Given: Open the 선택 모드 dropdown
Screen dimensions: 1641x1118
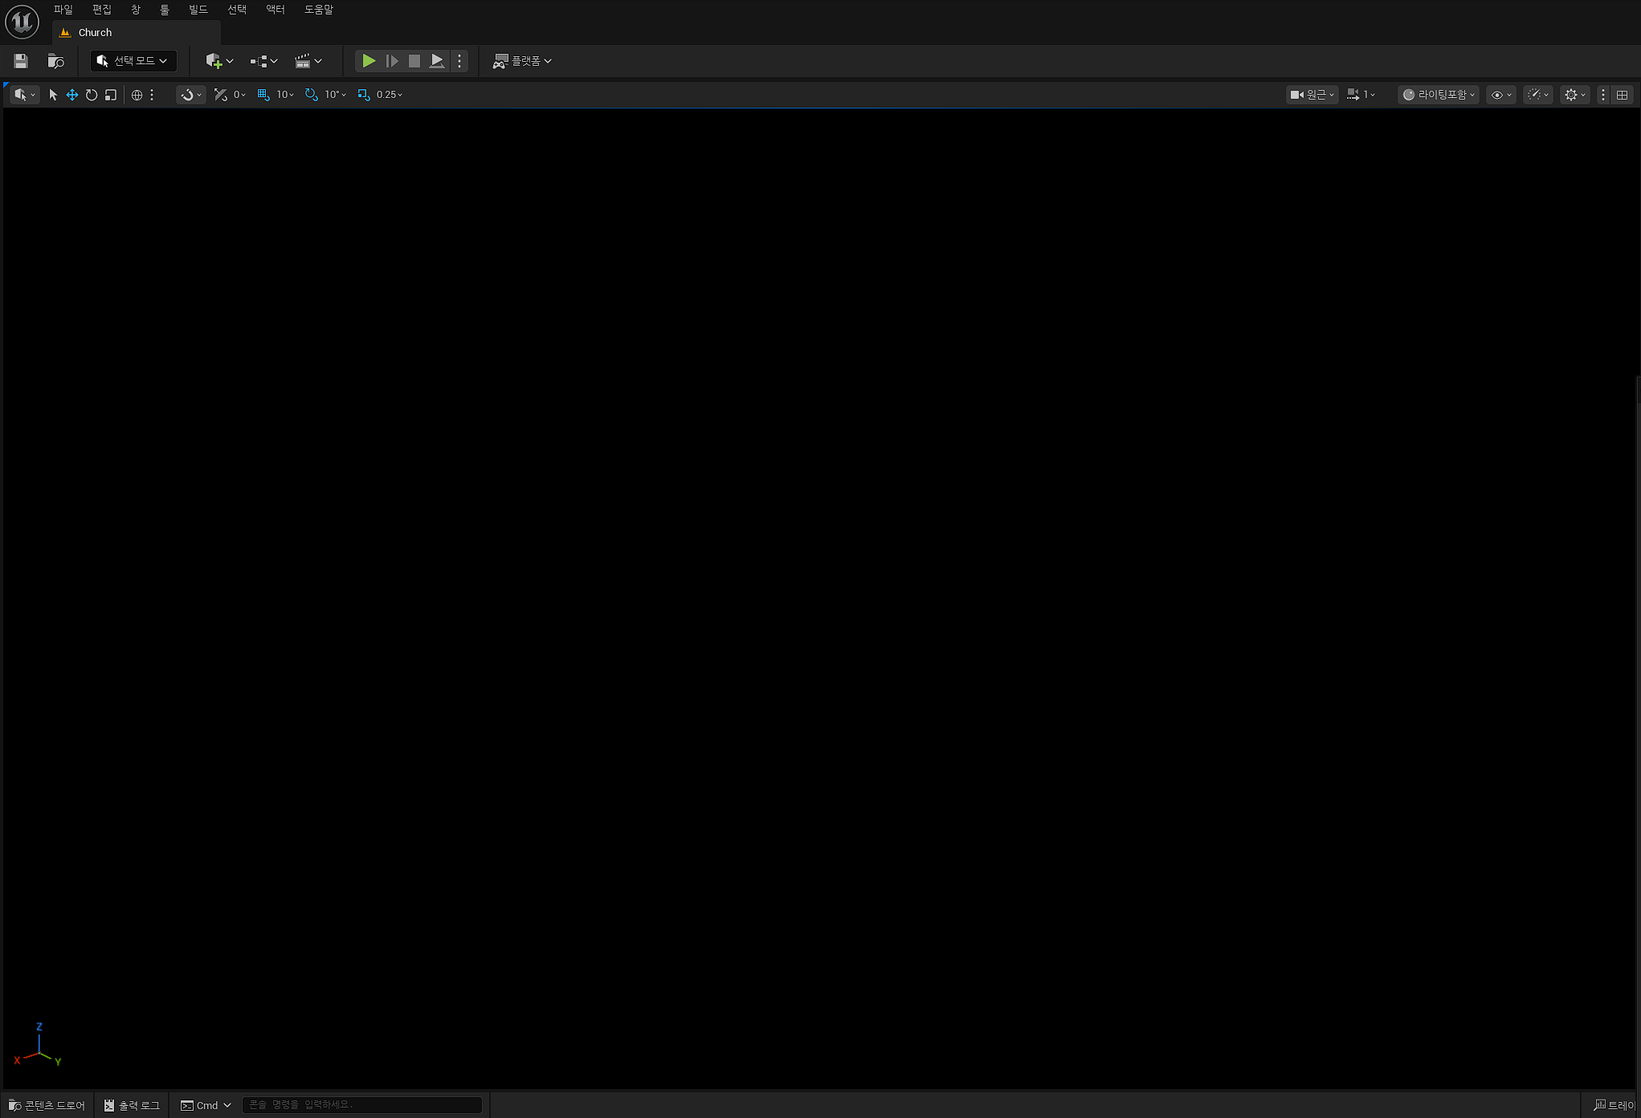Looking at the screenshot, I should 133,61.
